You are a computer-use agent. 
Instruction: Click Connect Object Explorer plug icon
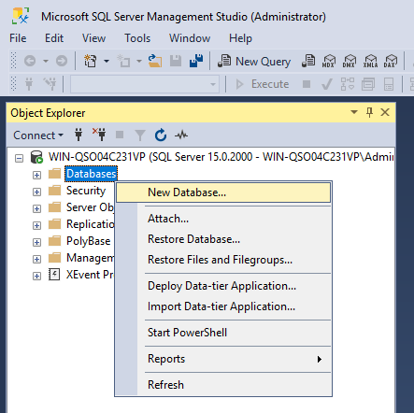[79, 135]
